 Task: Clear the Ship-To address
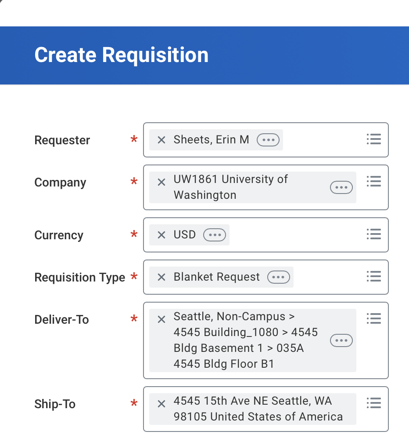[x=161, y=403]
